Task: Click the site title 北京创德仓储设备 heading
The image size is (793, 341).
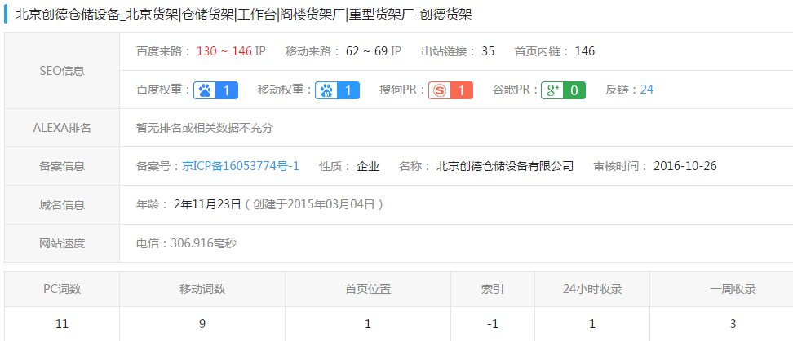Action: [x=243, y=14]
